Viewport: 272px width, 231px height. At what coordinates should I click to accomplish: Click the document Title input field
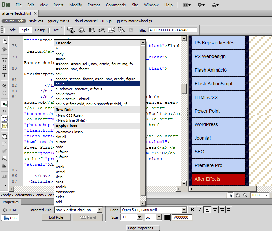click(x=173, y=30)
